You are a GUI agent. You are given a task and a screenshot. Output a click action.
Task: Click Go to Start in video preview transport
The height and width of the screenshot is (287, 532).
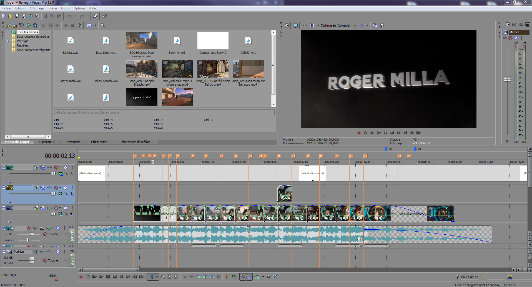click(399, 133)
